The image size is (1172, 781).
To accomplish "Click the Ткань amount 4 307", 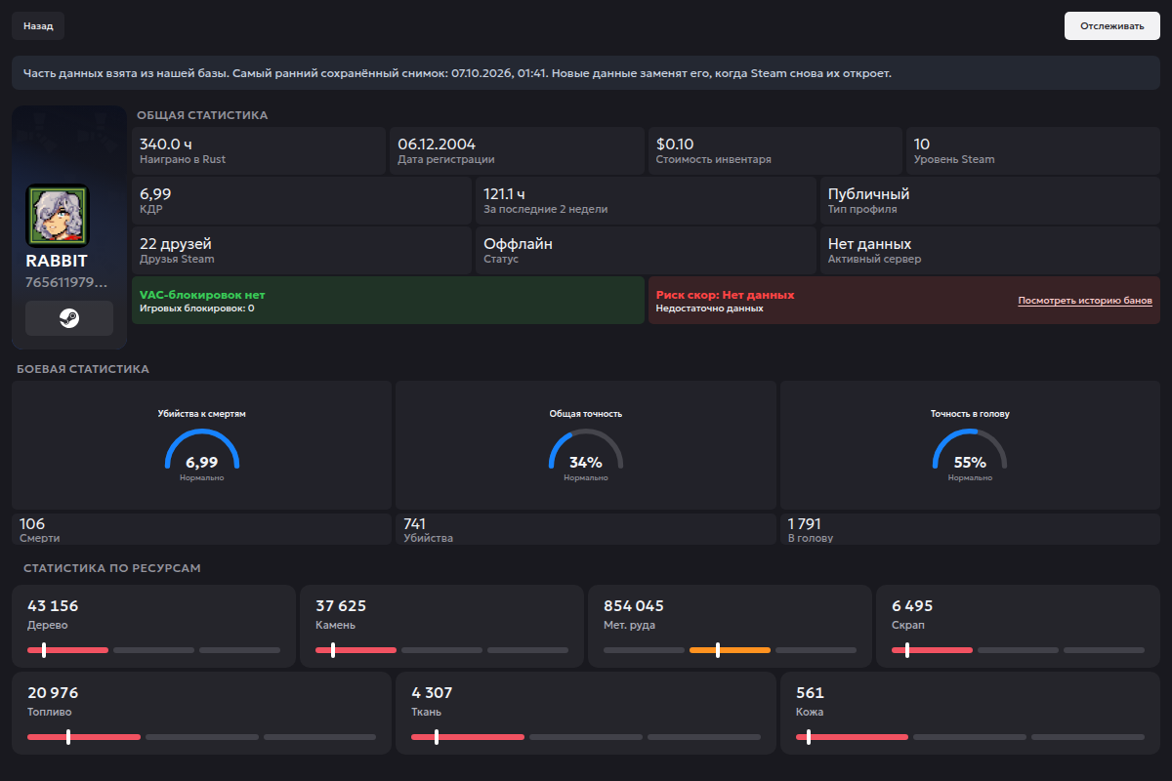I will click(432, 693).
